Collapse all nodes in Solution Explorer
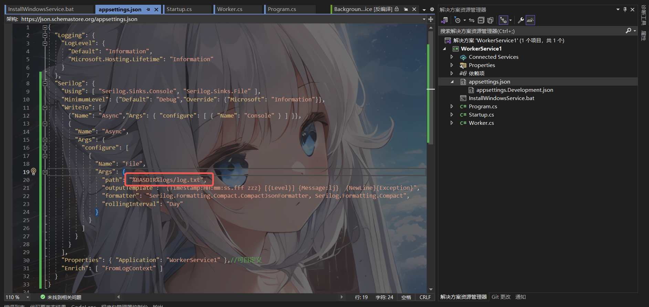The height and width of the screenshot is (307, 649). click(481, 20)
